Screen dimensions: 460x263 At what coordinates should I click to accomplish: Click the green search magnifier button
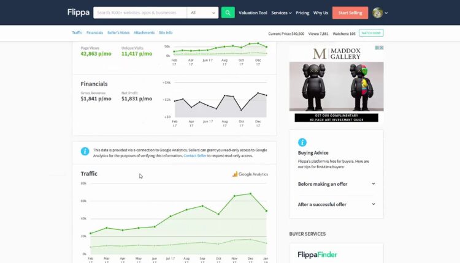click(228, 12)
